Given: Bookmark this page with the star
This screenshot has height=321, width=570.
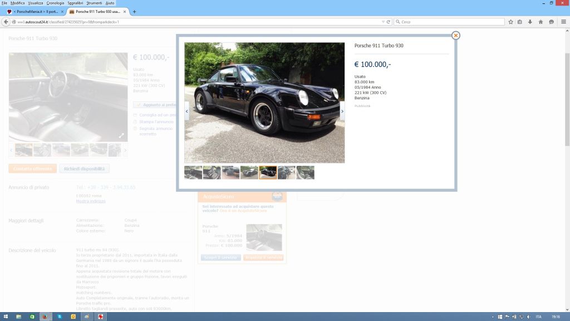Looking at the screenshot, I should (511, 22).
